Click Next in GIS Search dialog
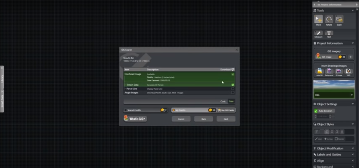Image resolution: width=359 pixels, height=168 pixels. point(226,119)
